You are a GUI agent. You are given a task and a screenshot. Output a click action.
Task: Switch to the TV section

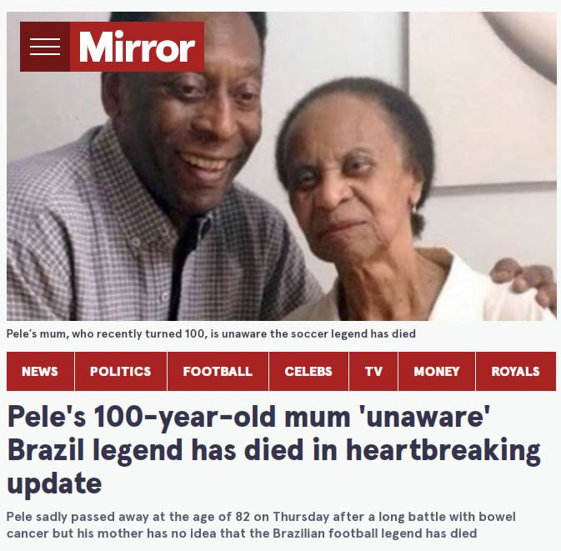373,372
